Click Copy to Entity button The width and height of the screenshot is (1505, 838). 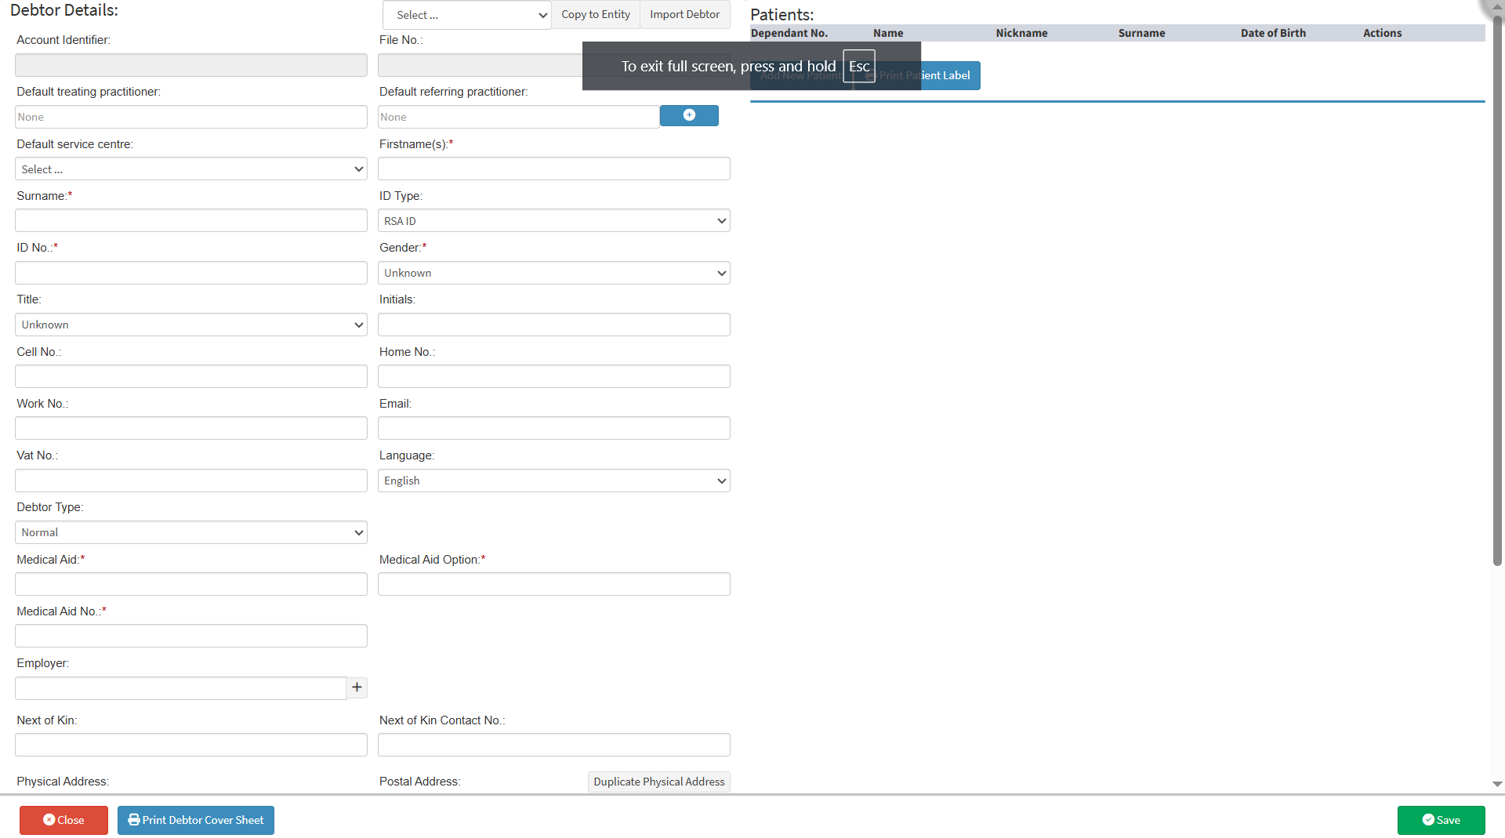(596, 15)
